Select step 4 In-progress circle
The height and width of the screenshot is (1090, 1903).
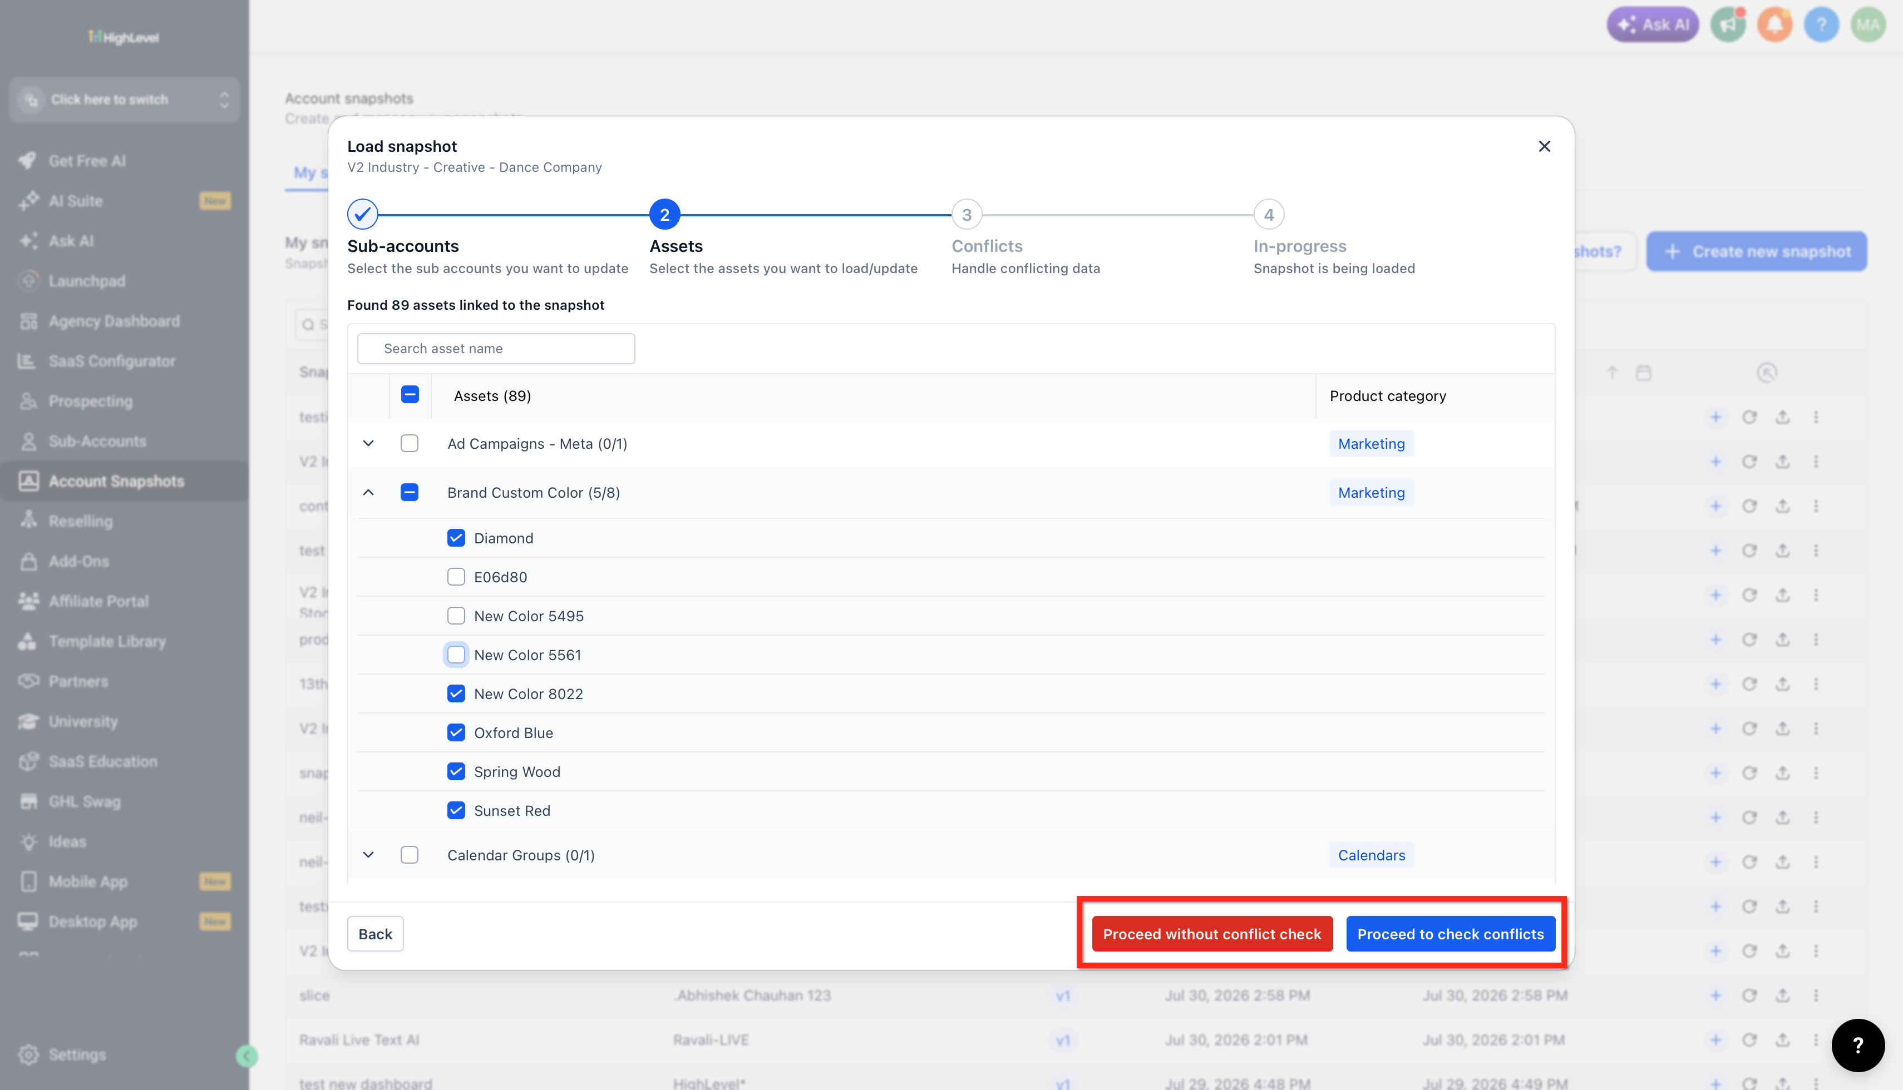1269,215
